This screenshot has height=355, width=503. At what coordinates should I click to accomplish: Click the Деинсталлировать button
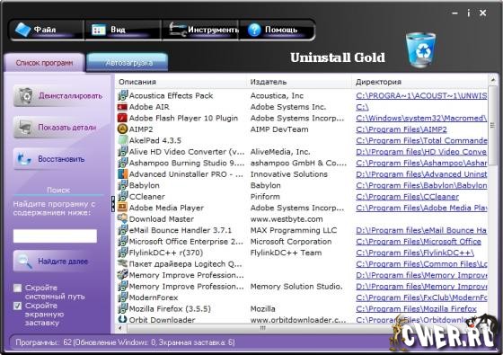click(x=58, y=96)
